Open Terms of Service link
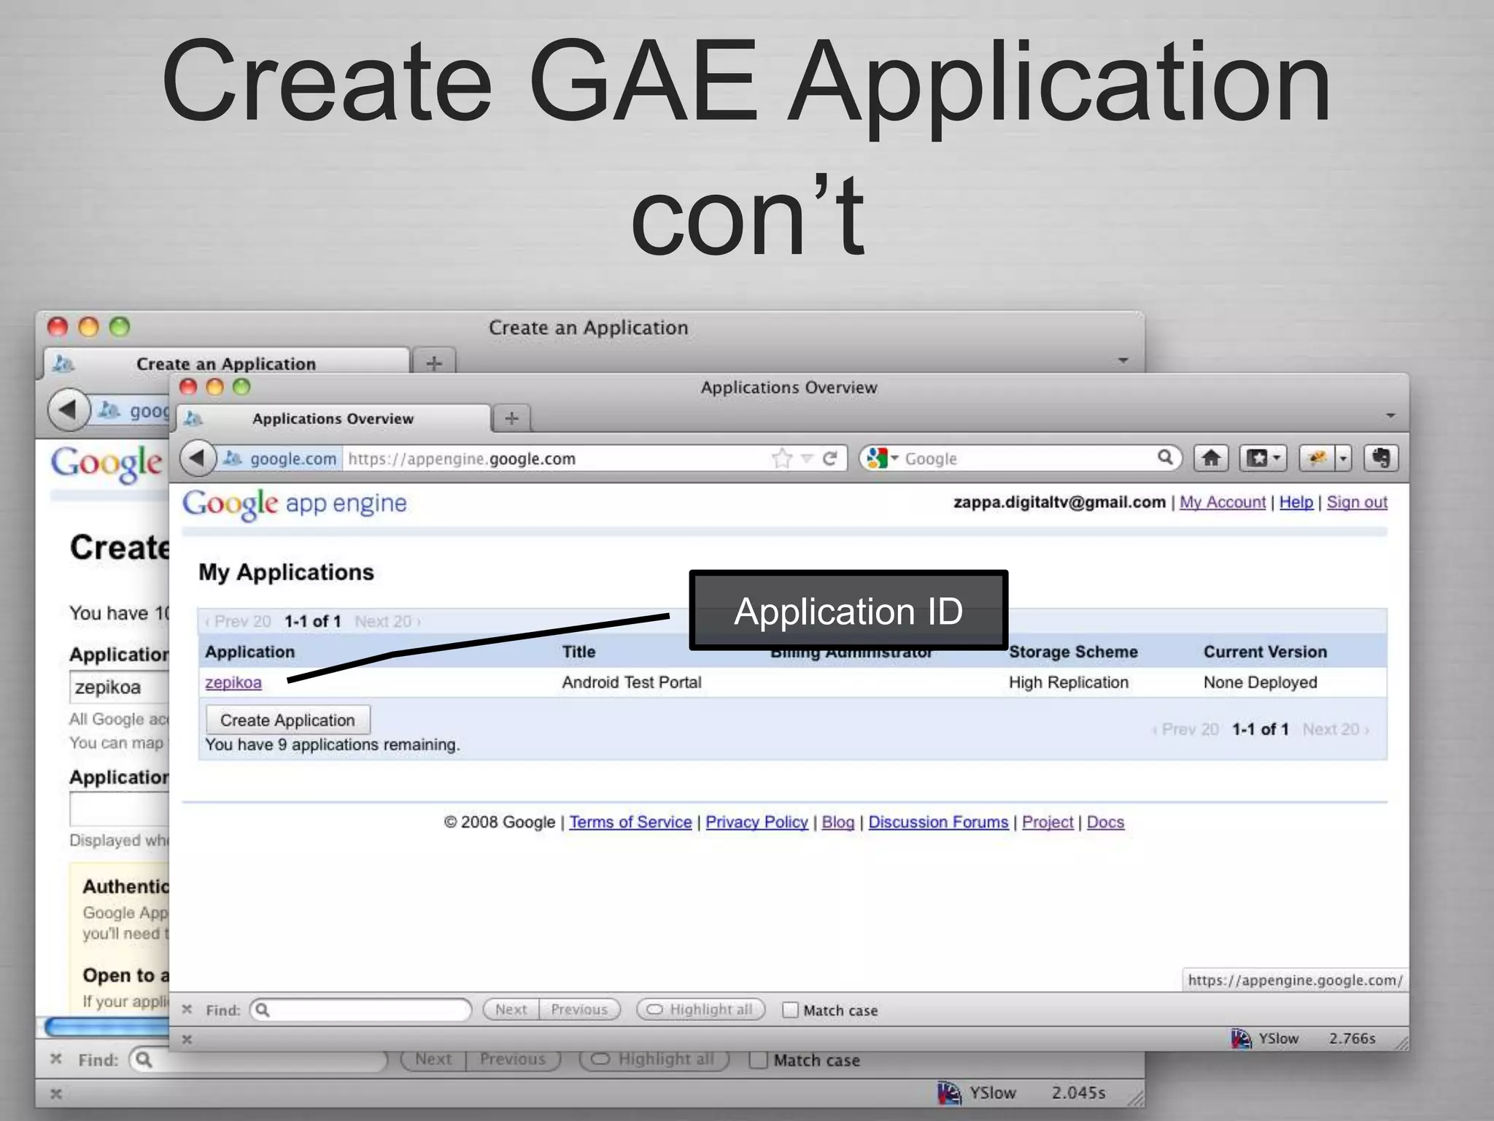Screen dimensions: 1494x1121 [630, 822]
